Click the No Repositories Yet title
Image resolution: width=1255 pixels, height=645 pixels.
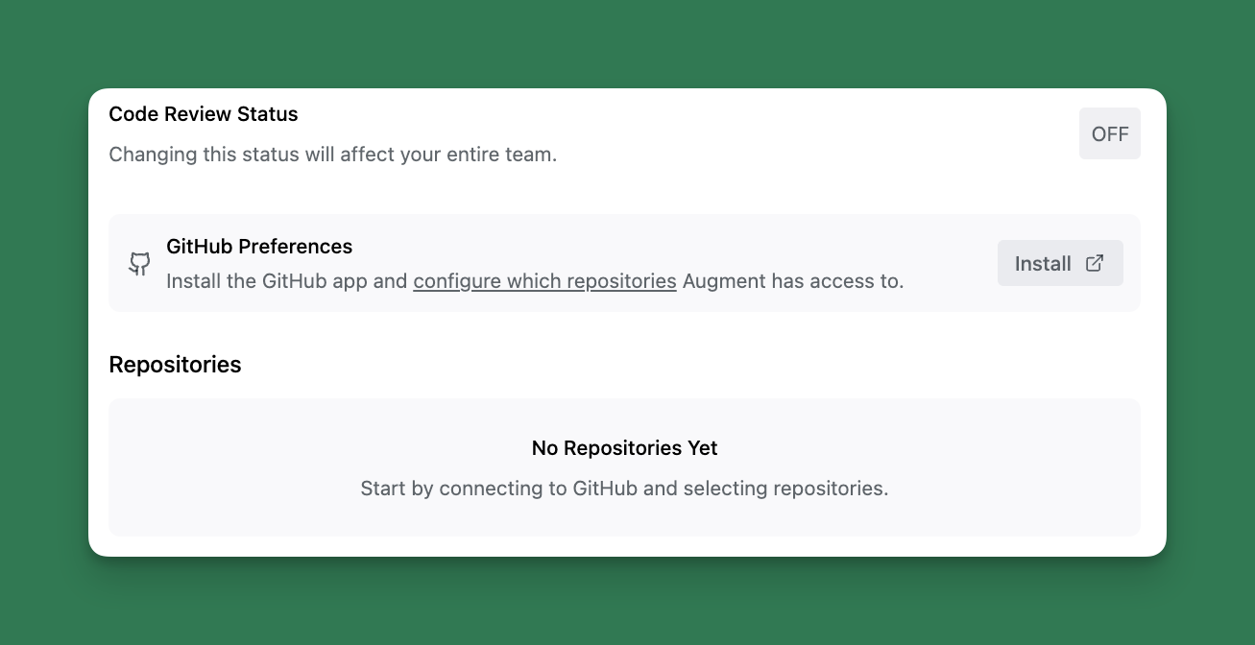pyautogui.click(x=624, y=447)
